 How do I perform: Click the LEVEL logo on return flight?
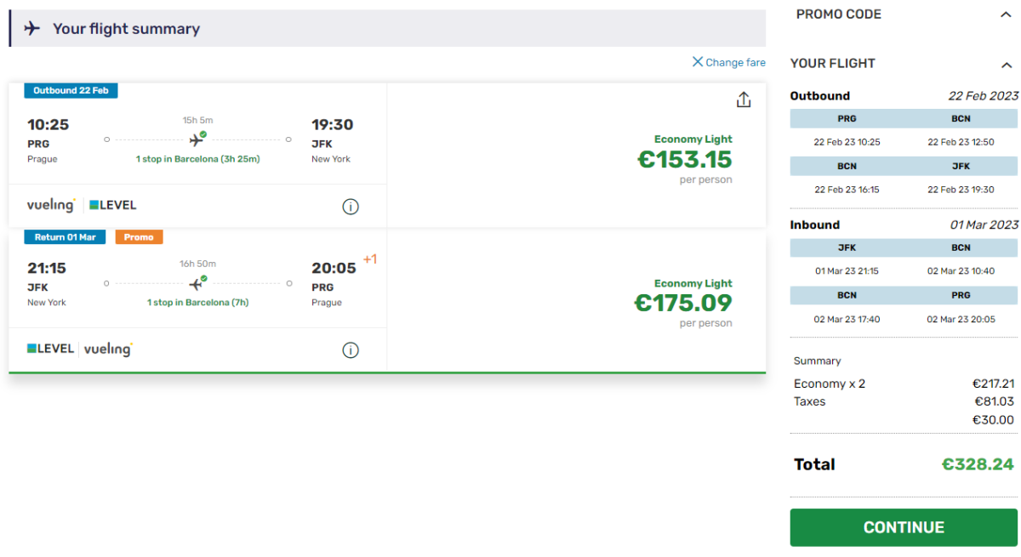click(x=50, y=349)
